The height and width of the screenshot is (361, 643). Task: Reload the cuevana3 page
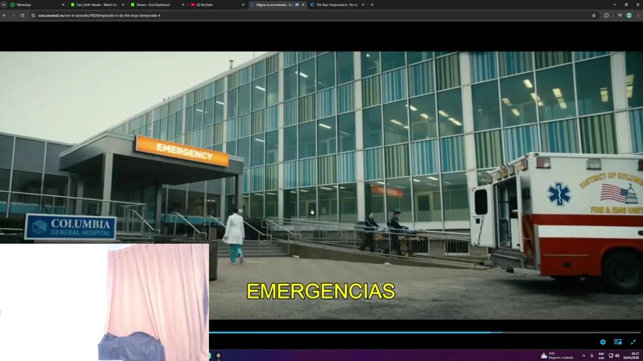point(22,16)
